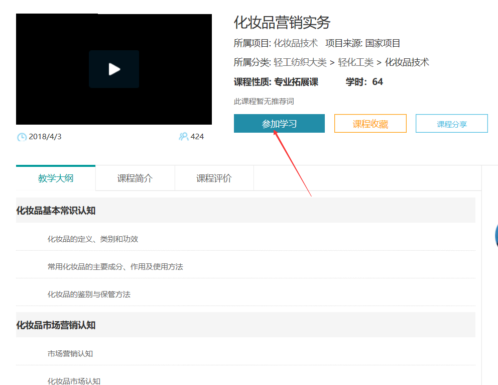Play the course intro video
Viewport: 498px width, 385px height.
(114, 69)
